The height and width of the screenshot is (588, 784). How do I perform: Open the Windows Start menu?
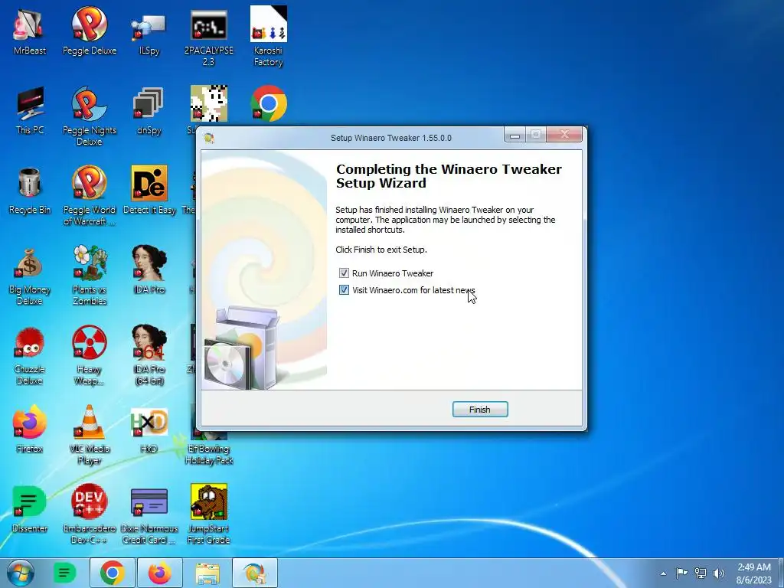pyautogui.click(x=21, y=573)
